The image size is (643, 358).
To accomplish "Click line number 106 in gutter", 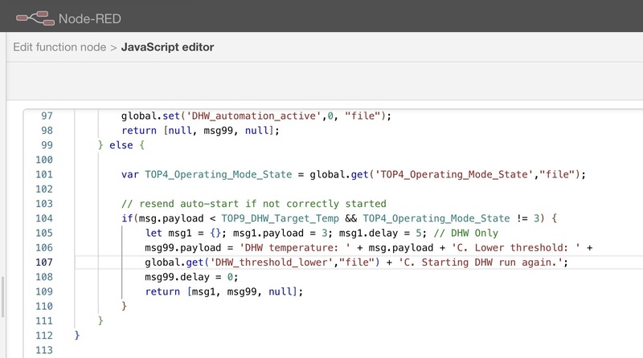I will [x=44, y=248].
